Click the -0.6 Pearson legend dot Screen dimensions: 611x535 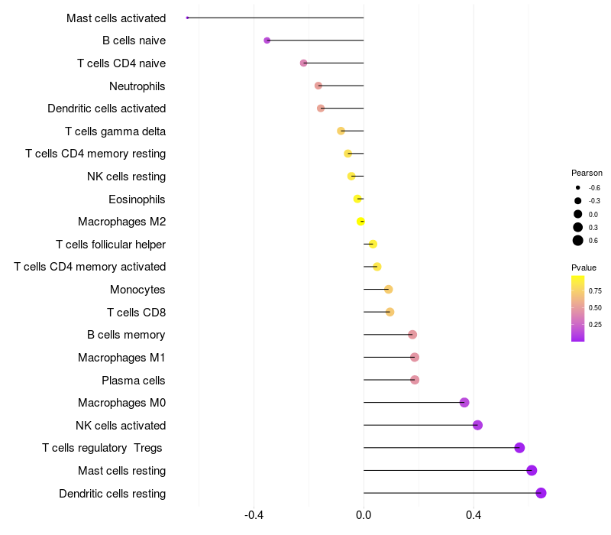(578, 187)
